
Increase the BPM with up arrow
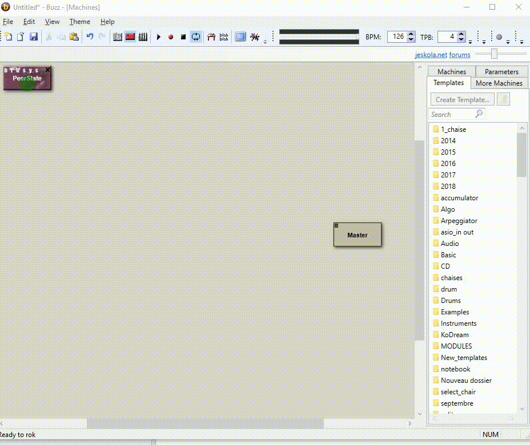411,34
